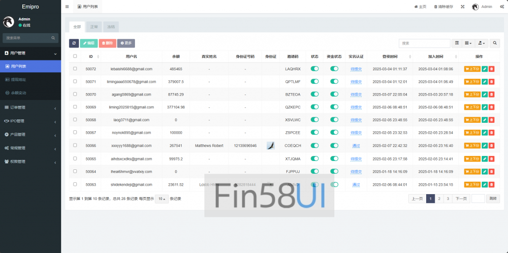Click 上下分 button for user 50068
This screenshot has height=253, width=508.
tap(472, 120)
